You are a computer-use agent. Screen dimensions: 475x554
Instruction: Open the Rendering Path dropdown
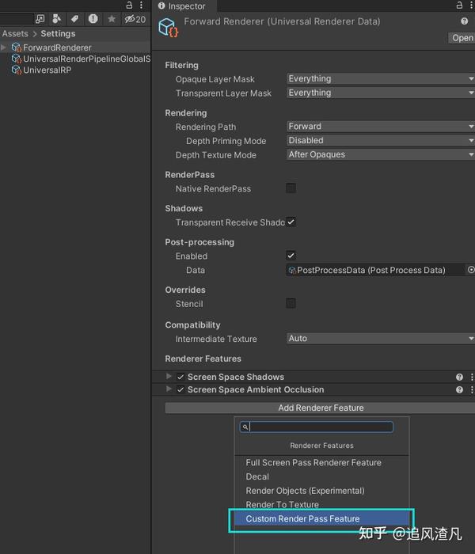(381, 127)
